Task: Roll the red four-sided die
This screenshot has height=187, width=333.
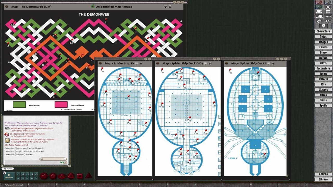Action: 89,176
